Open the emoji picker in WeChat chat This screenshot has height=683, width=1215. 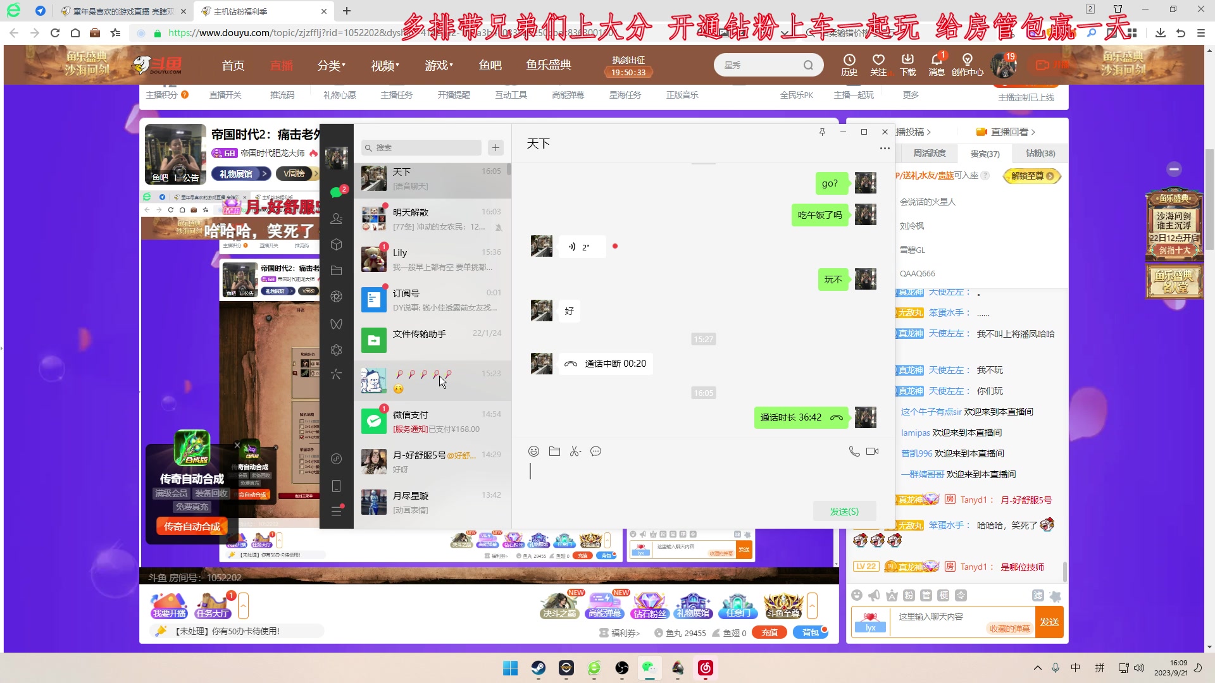coord(533,451)
